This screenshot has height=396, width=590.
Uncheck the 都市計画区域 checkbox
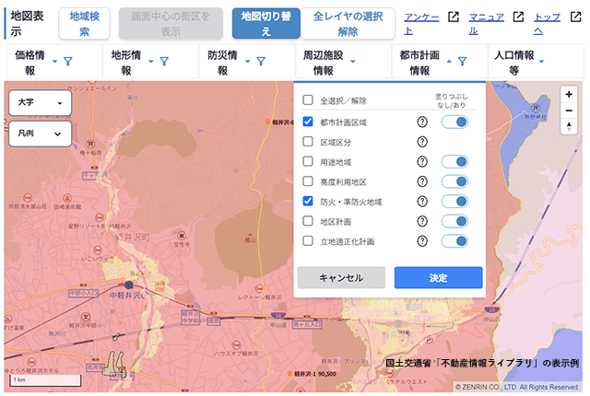click(x=308, y=122)
